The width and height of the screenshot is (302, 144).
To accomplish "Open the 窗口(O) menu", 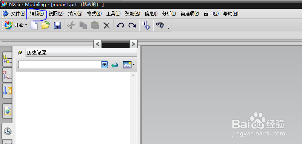I will coord(211,14).
